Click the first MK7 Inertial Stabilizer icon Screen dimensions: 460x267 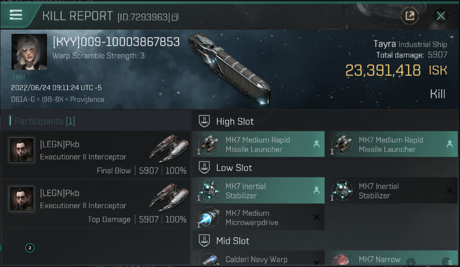tap(209, 191)
